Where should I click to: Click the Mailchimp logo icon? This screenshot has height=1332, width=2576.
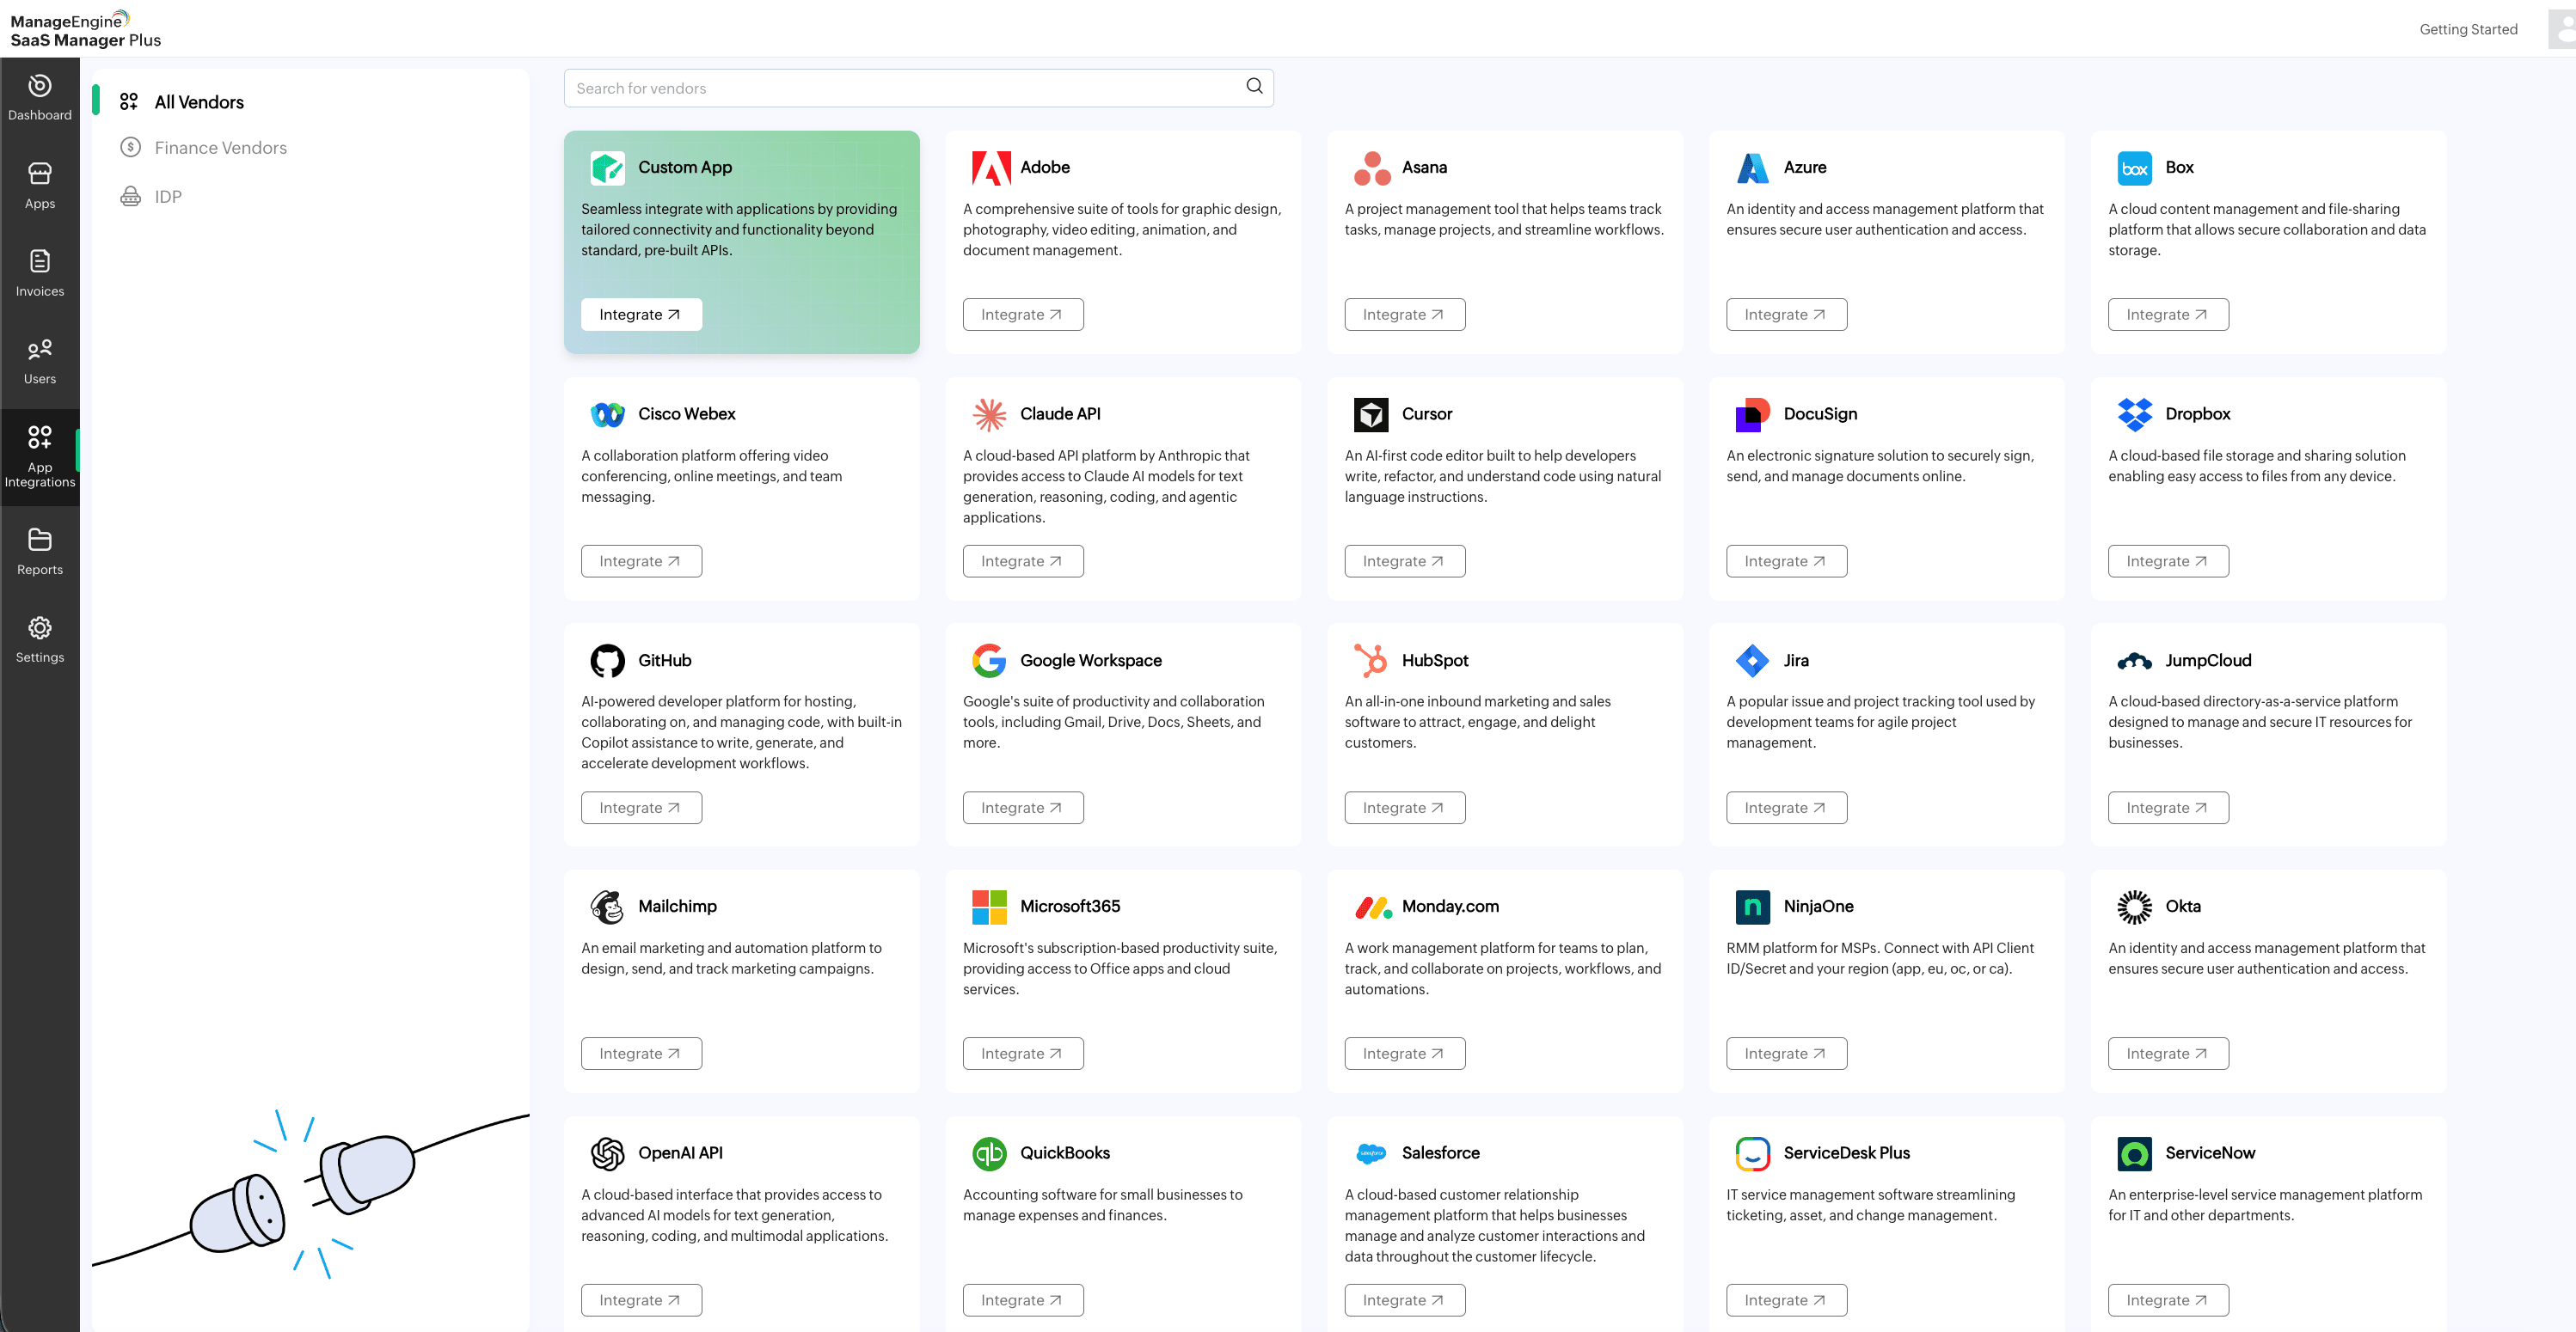pyautogui.click(x=608, y=907)
